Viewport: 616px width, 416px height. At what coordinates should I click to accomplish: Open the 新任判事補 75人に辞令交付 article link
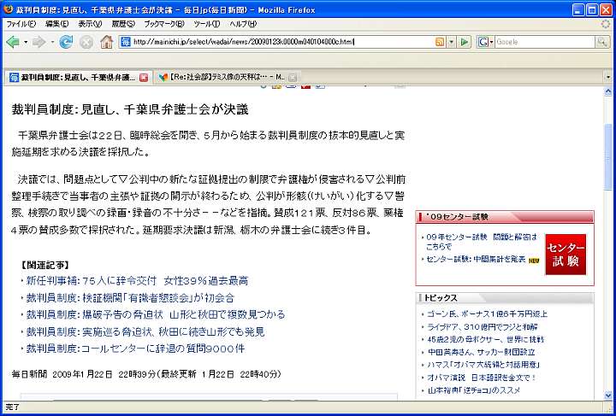coord(137,280)
